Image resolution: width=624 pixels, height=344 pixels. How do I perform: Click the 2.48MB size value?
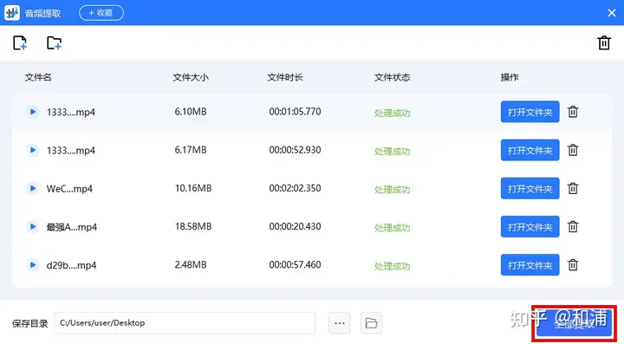click(191, 264)
